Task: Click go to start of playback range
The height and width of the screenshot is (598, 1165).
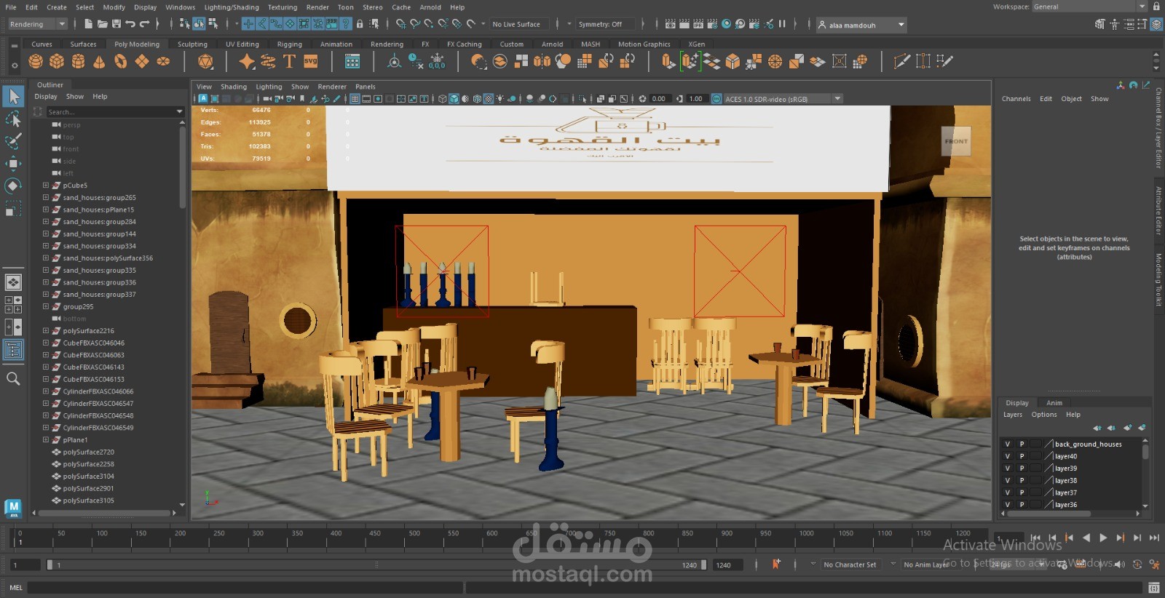Action: [1035, 538]
